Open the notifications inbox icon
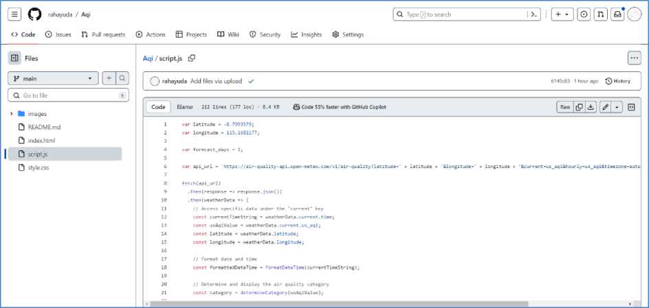This screenshot has width=649, height=308. click(x=617, y=14)
